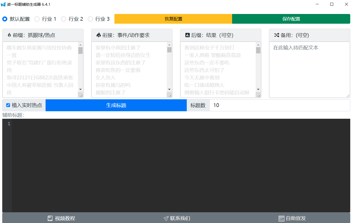Click the 标题数 label
The image size is (352, 223).
click(198, 105)
